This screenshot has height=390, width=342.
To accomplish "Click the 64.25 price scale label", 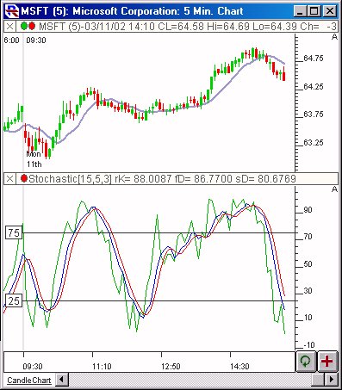I will tap(314, 87).
